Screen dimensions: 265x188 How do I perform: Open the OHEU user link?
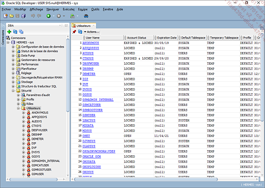click(x=86, y=136)
